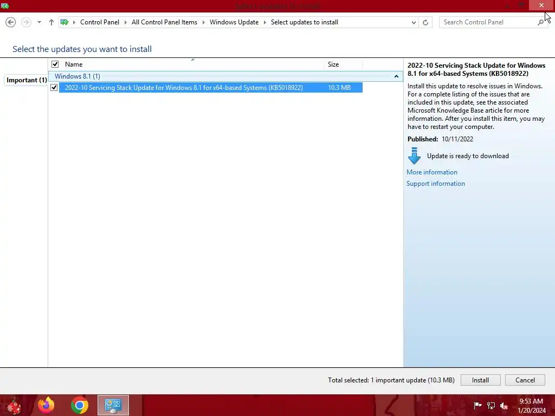
Task: Expand breadcrumb arrow after All Control Panel Items
Action: [204, 22]
